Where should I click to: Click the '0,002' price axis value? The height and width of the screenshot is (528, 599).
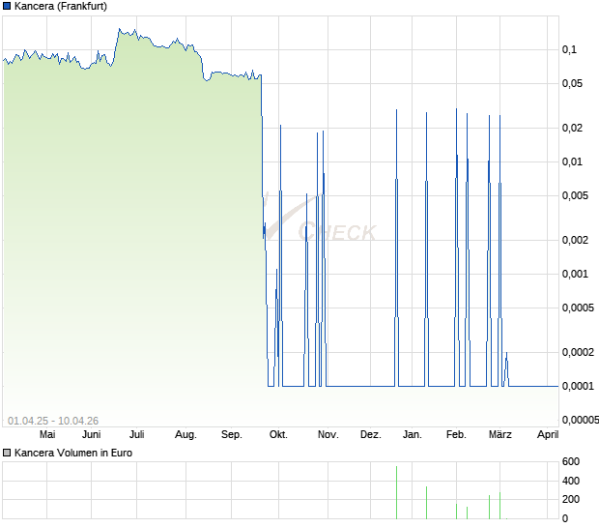[x=575, y=240]
